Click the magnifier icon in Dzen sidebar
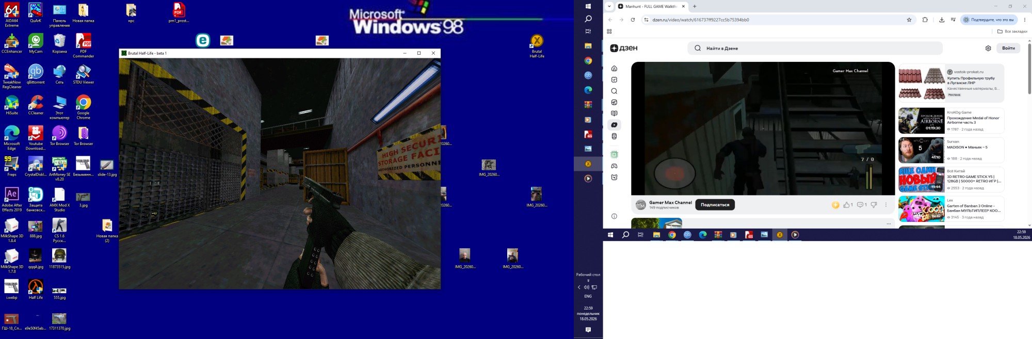1032x339 pixels. 614,91
